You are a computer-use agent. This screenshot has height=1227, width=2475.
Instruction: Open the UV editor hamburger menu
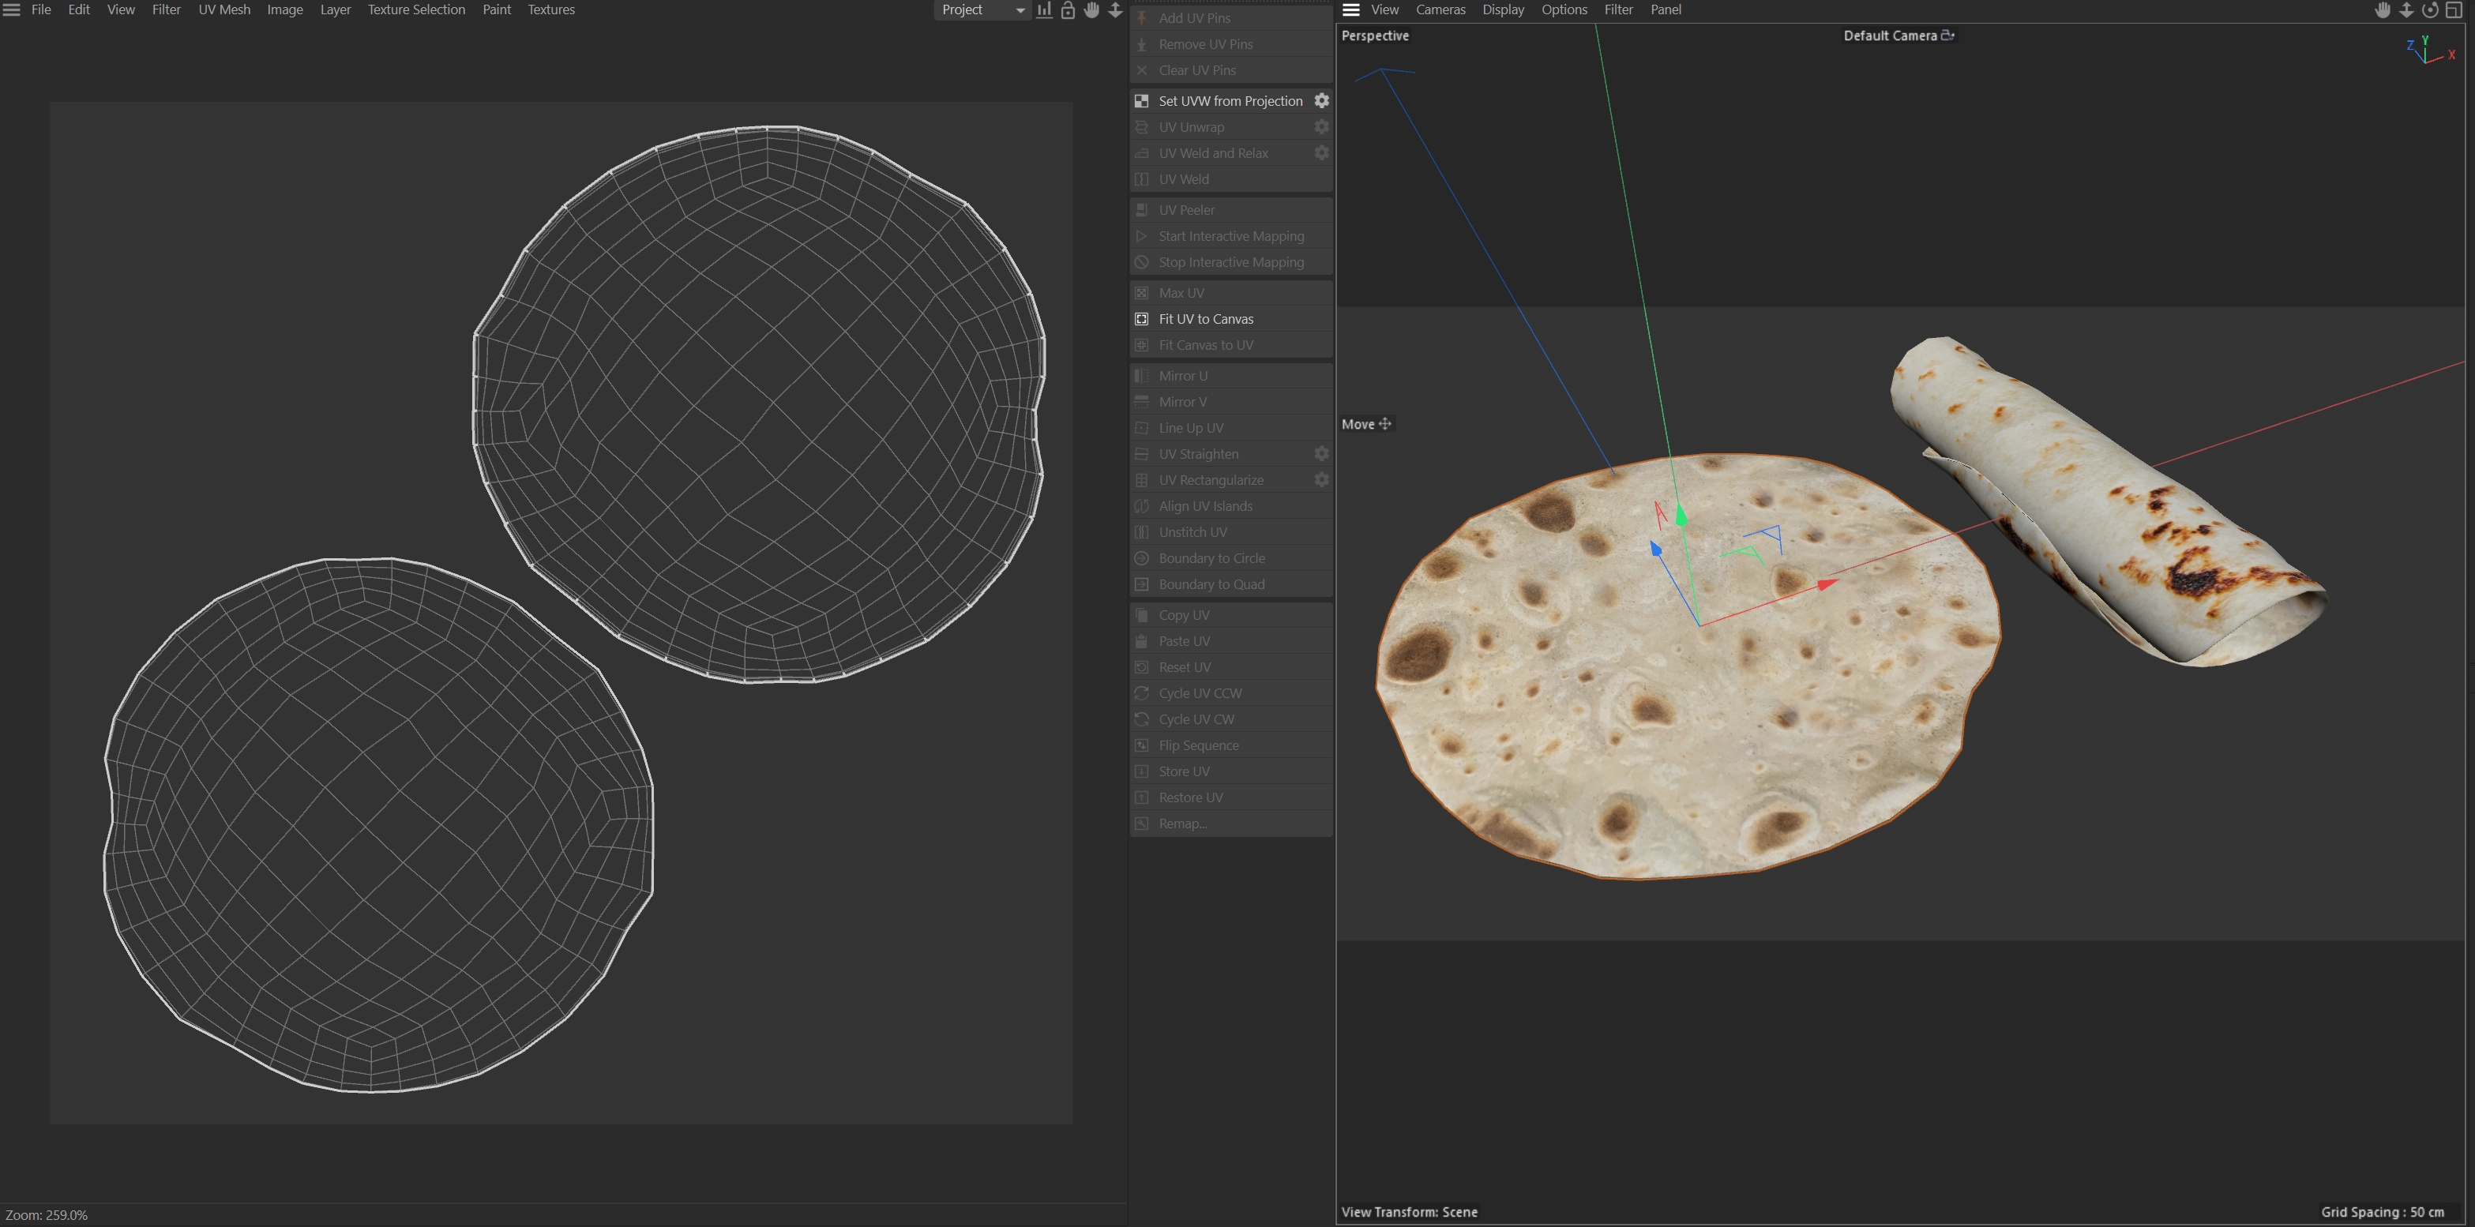click(12, 9)
